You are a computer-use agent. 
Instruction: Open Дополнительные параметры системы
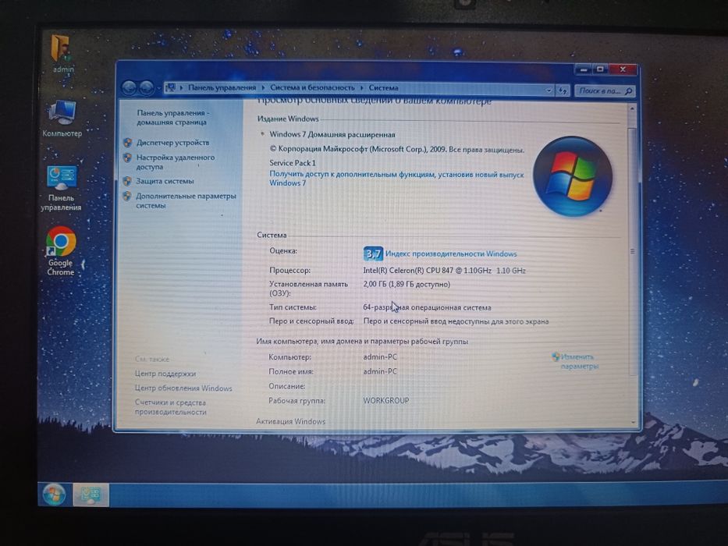(x=186, y=200)
